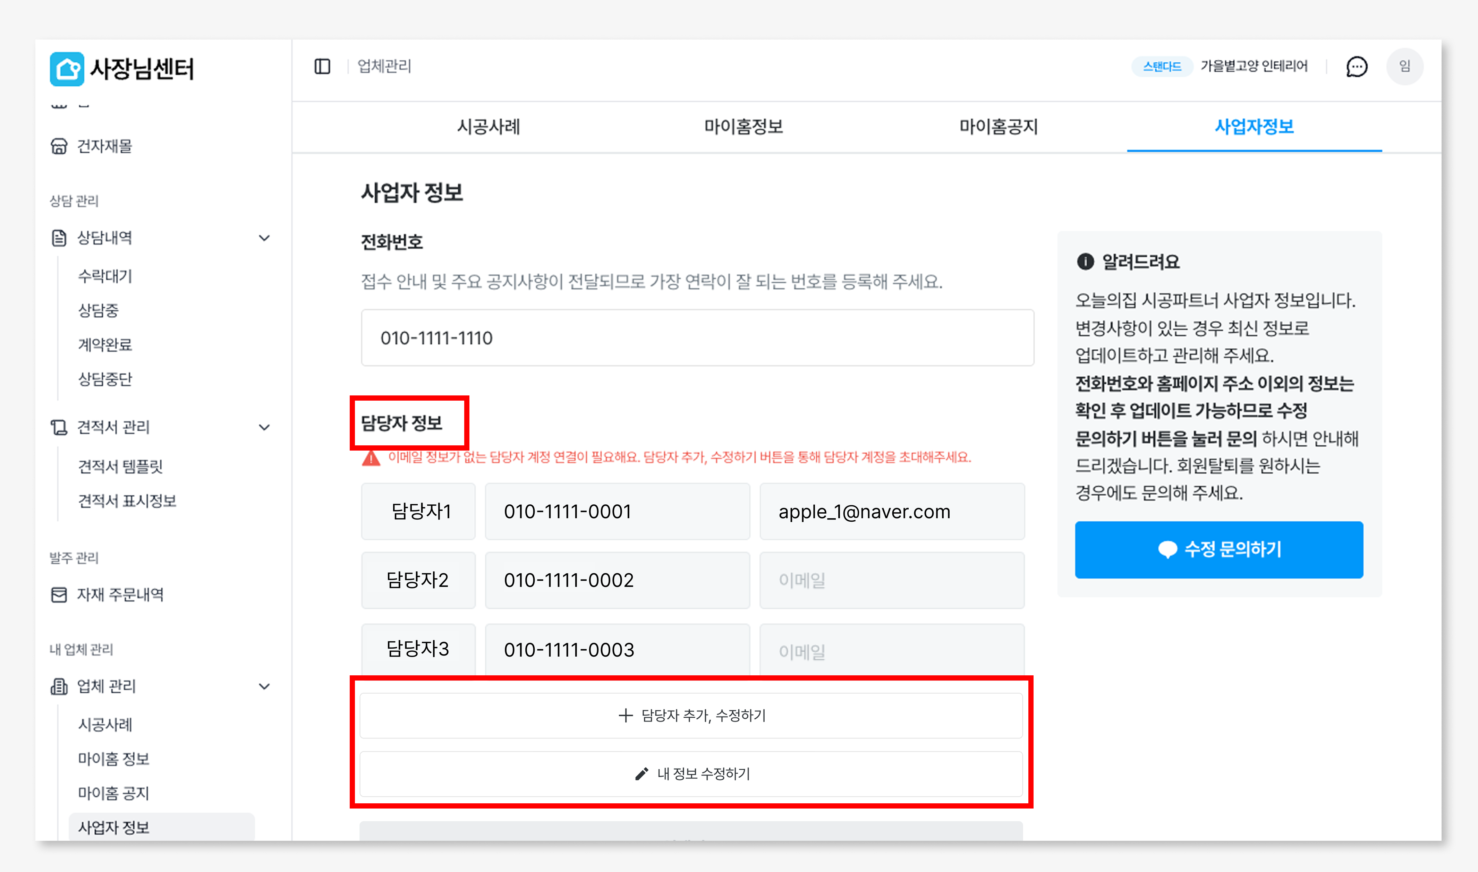This screenshot has height=872, width=1478.
Task: Switch to the 마이홈정보 tab
Action: pyautogui.click(x=744, y=126)
